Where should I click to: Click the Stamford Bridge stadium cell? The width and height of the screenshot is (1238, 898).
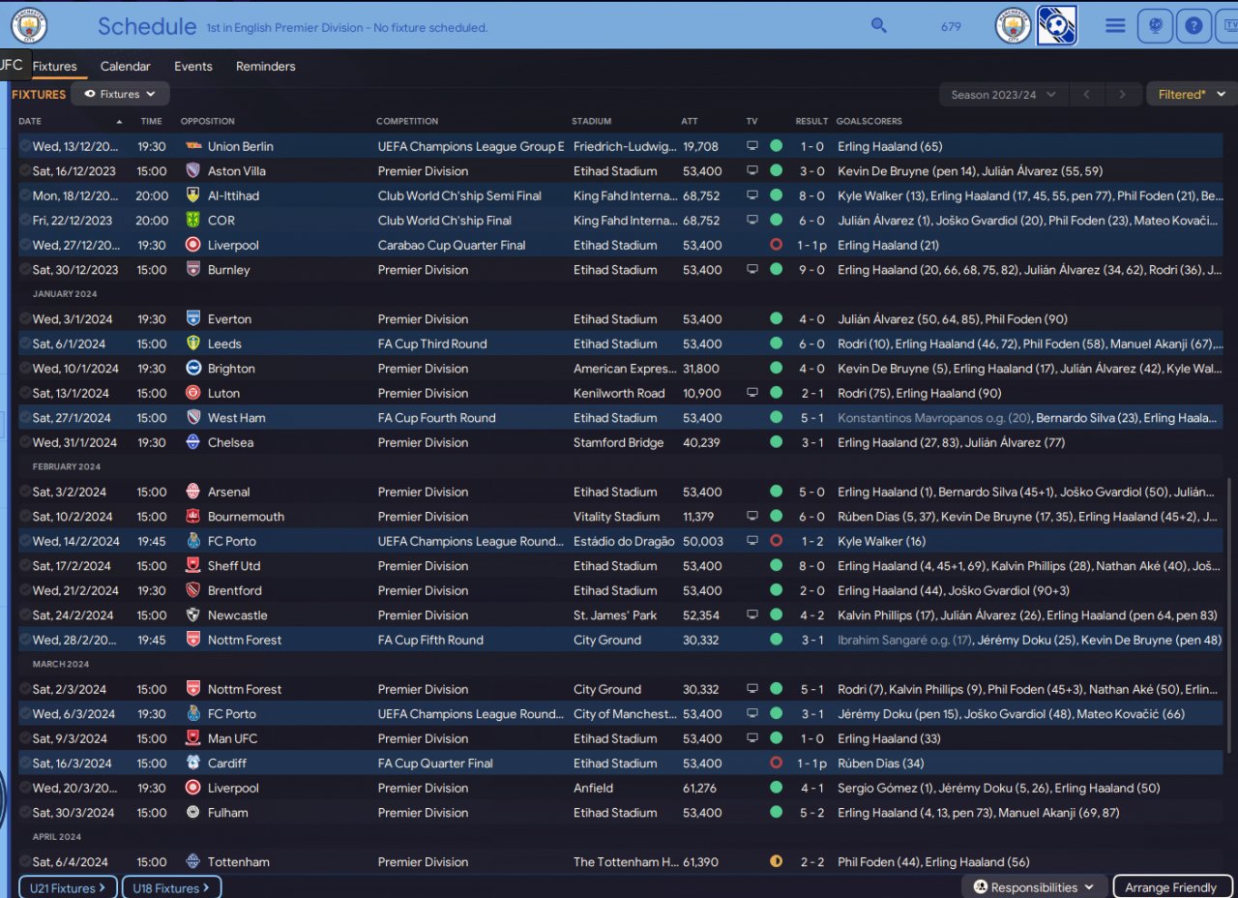[x=619, y=442]
